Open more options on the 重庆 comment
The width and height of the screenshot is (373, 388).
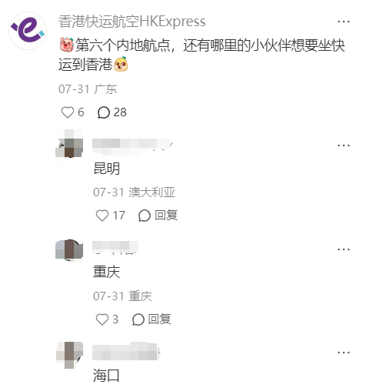tap(344, 249)
